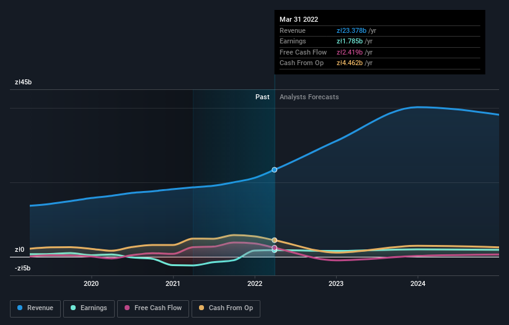
Task: Select the 2020 x-axis label
Action: click(x=91, y=283)
